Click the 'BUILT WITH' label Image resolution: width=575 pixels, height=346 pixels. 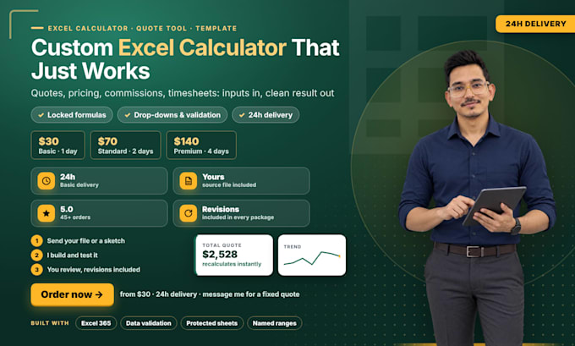50,323
